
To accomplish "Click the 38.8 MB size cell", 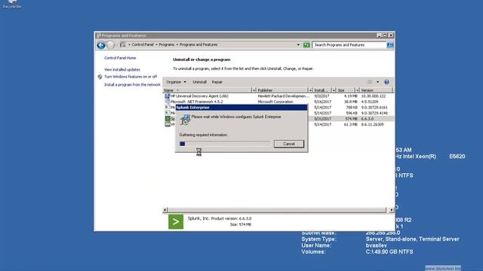I will 350,102.
